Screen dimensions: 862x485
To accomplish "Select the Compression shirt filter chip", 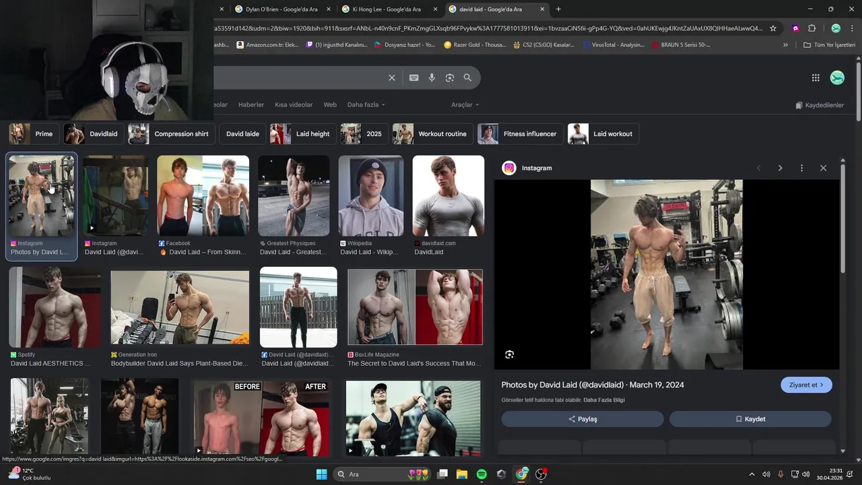I will (x=172, y=133).
